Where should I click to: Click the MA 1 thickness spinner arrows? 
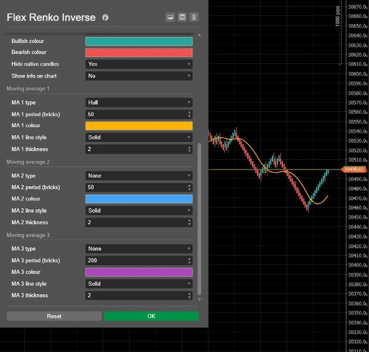189,149
